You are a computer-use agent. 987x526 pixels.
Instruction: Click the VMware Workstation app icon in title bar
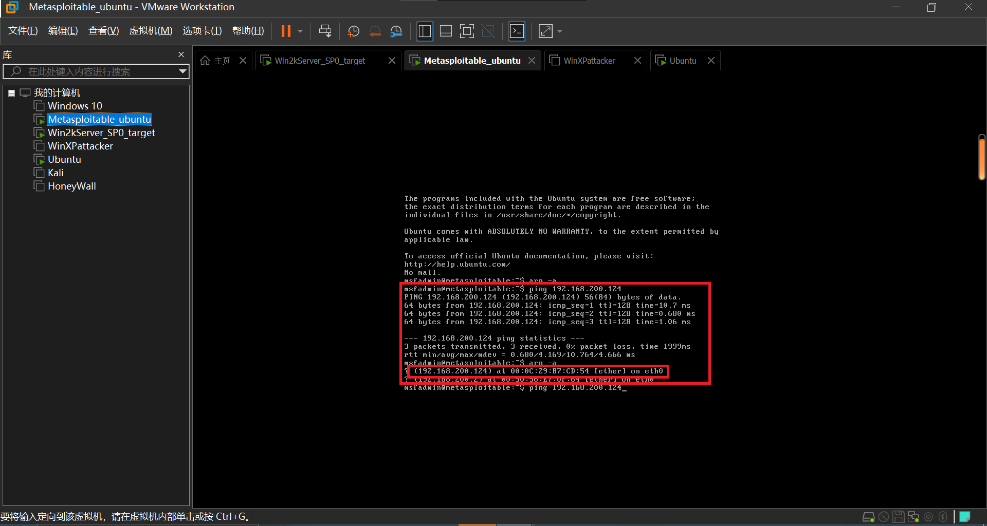click(x=12, y=7)
